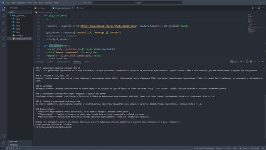Viewport: 266px width, 150px height.
Task: Open Explorer panel More Actions ellipsis
Action: click(29, 8)
